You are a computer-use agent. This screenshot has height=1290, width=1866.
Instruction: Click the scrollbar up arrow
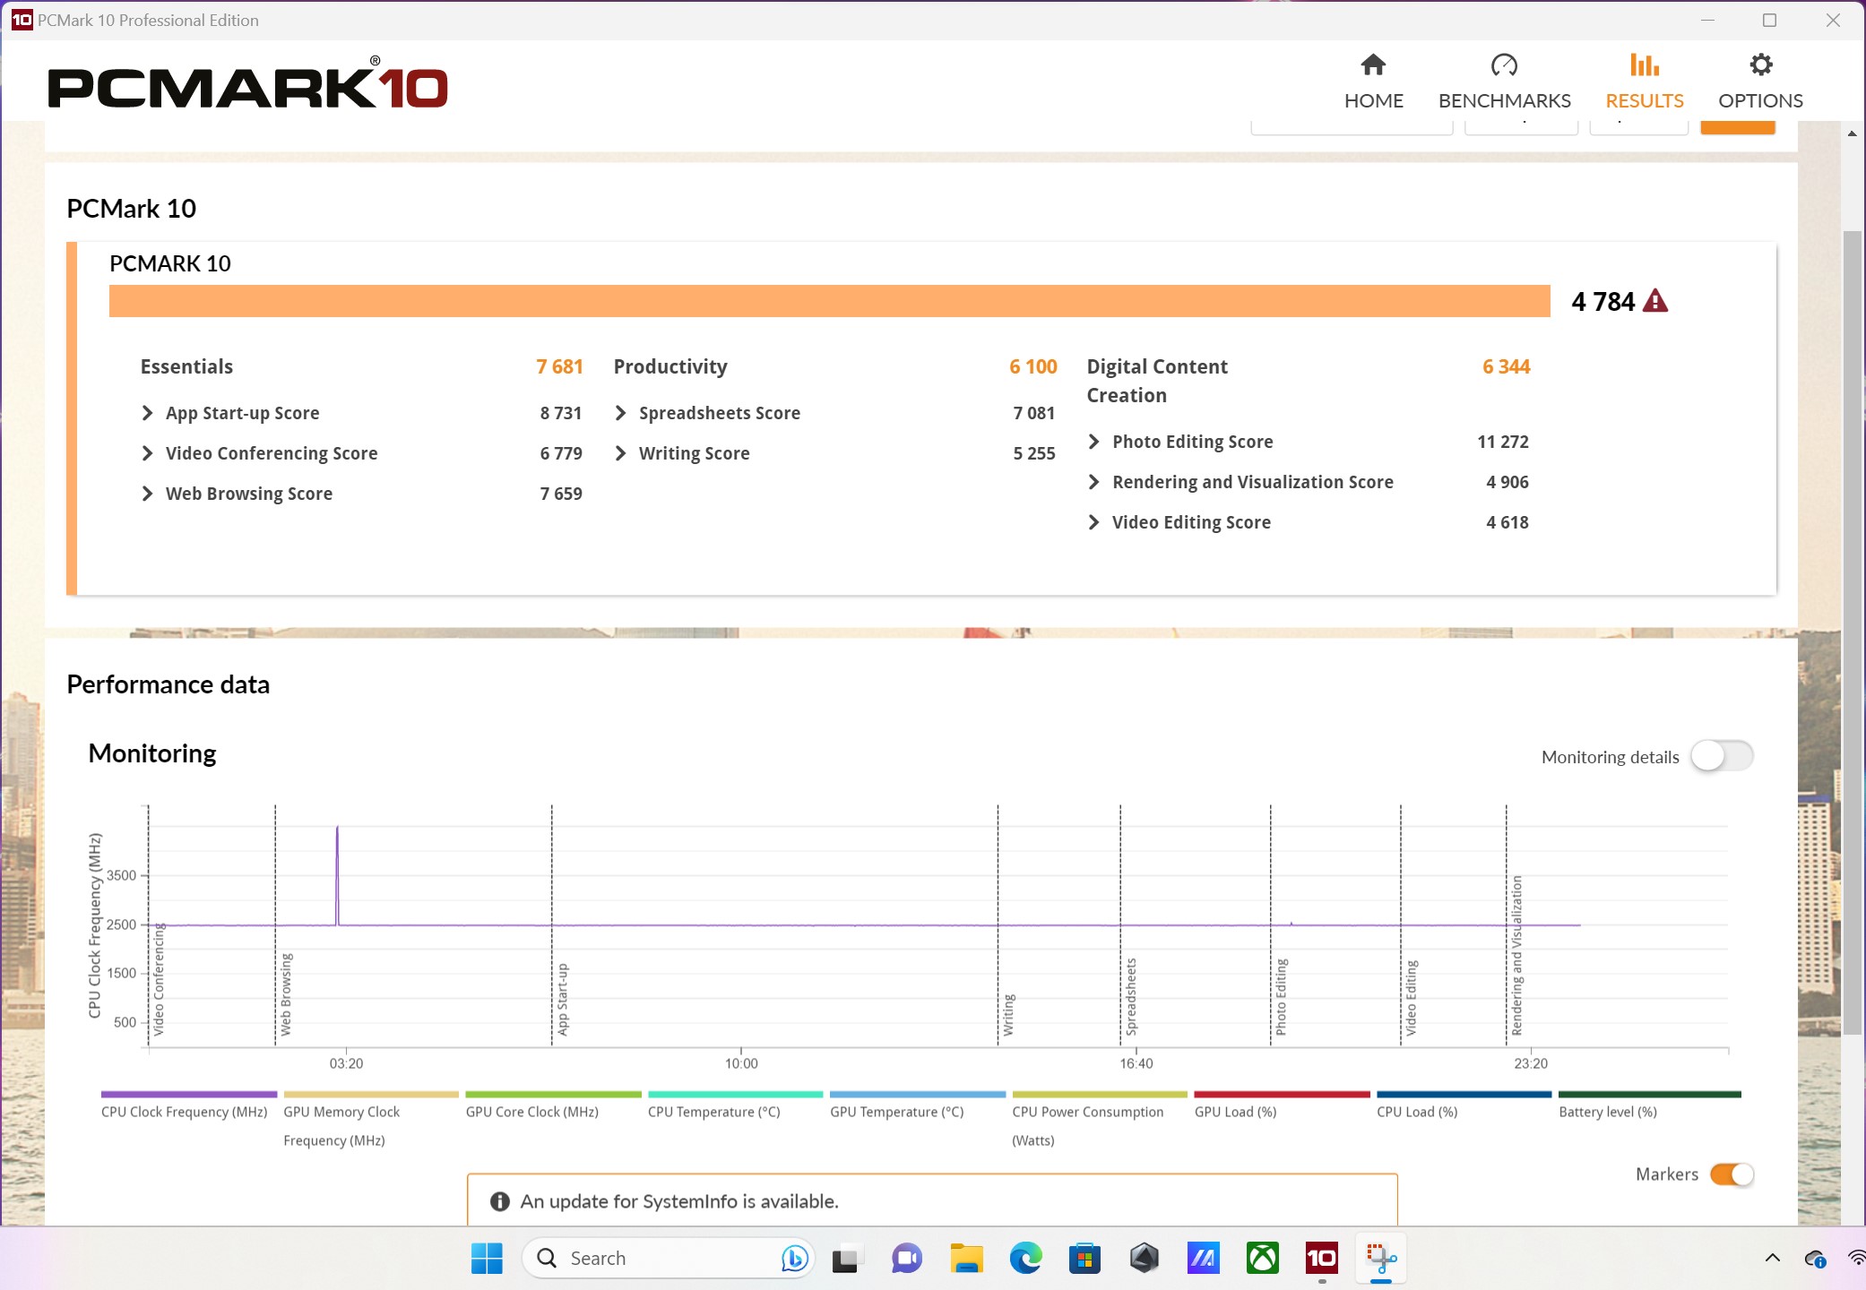tap(1852, 133)
